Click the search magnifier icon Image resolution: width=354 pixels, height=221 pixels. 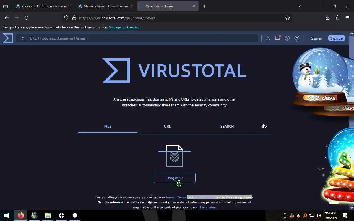[x=23, y=38]
